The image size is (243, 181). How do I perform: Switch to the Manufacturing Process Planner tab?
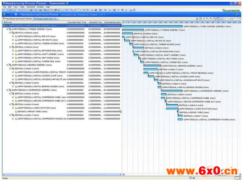17,19
